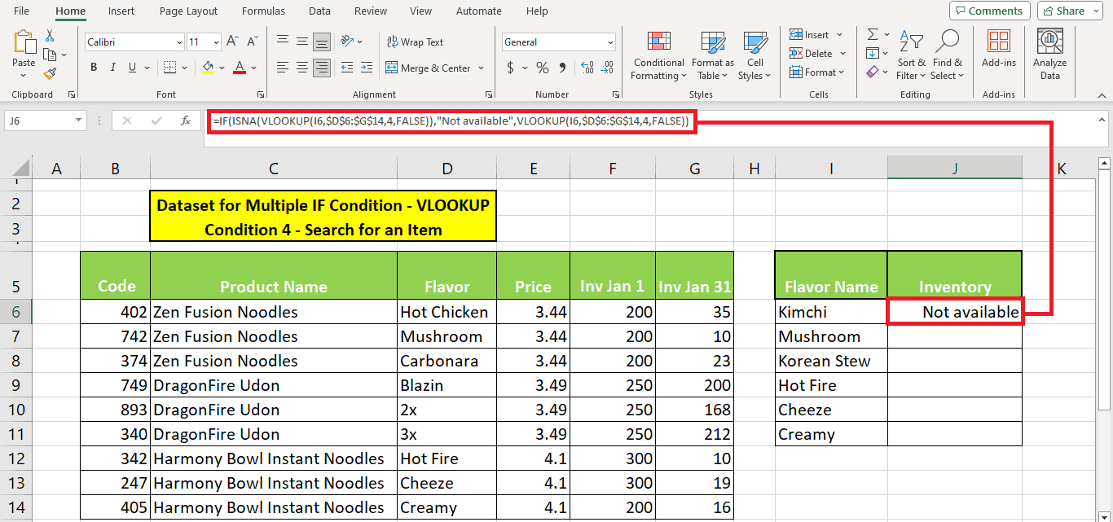Apply the Percent Style icon
The height and width of the screenshot is (522, 1113).
(x=542, y=68)
